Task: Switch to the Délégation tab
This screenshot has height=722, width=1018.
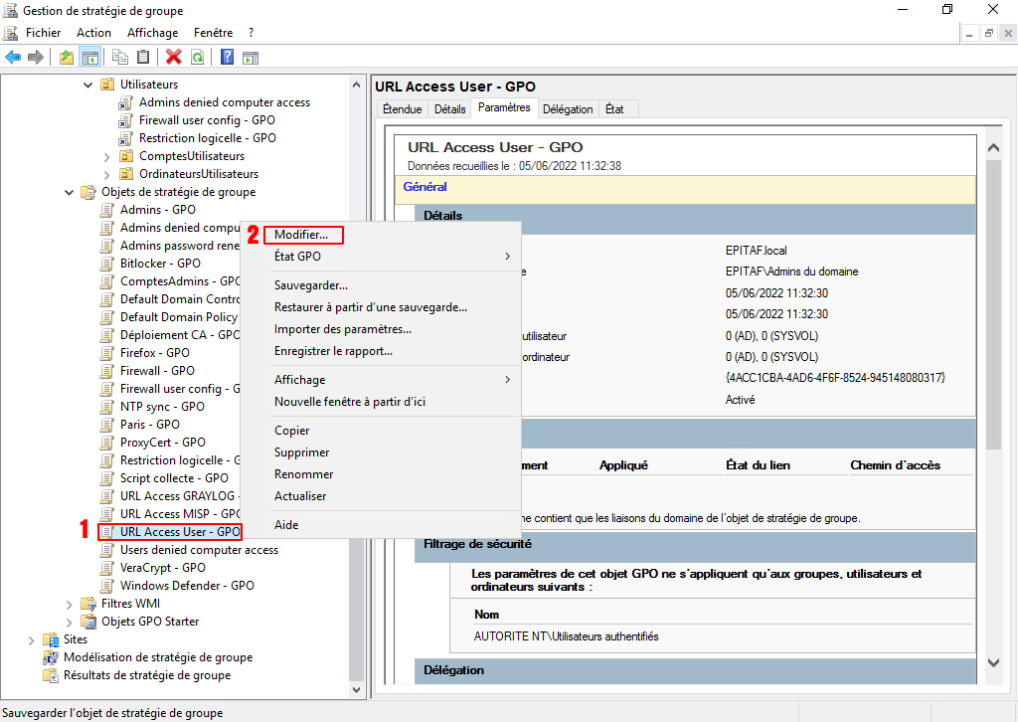Action: (568, 109)
